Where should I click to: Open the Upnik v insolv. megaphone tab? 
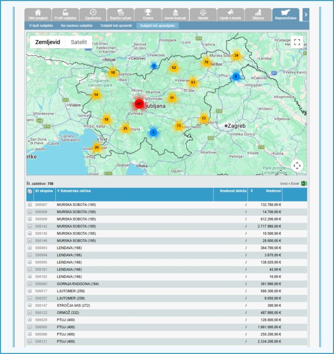[x=230, y=15]
